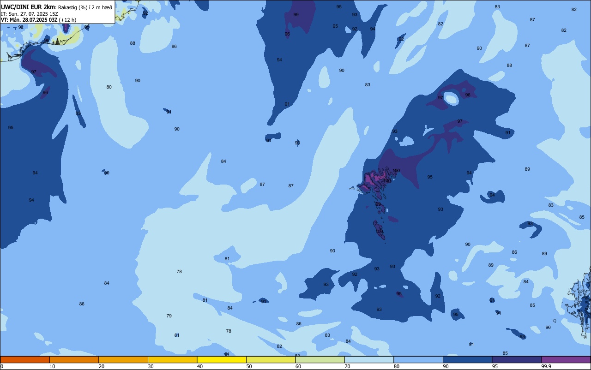
Task: Click the 90–95 dark blue legend segment
Action: (467, 359)
